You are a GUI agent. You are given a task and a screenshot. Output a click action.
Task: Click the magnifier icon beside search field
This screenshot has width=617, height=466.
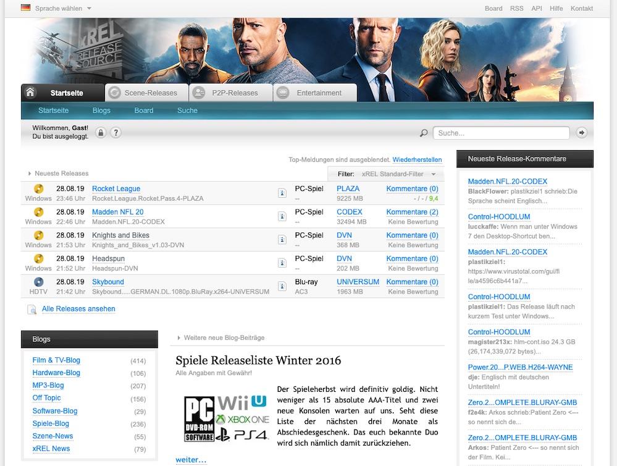click(424, 133)
